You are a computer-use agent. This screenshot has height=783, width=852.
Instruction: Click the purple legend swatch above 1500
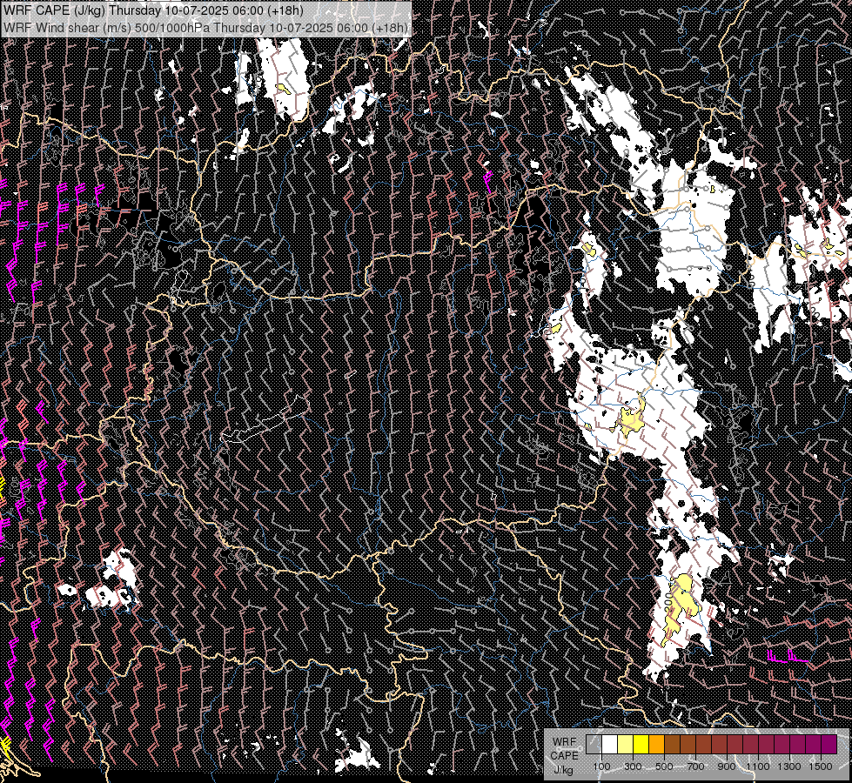[829, 744]
